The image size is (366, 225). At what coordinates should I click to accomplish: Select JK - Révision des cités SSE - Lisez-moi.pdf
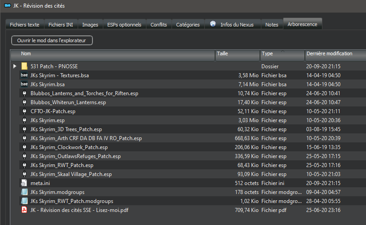tap(79, 210)
